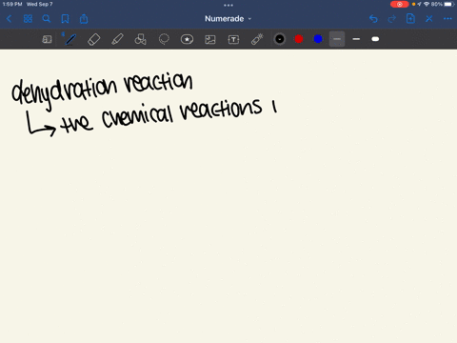Select the Laser pointer tool

click(x=257, y=39)
